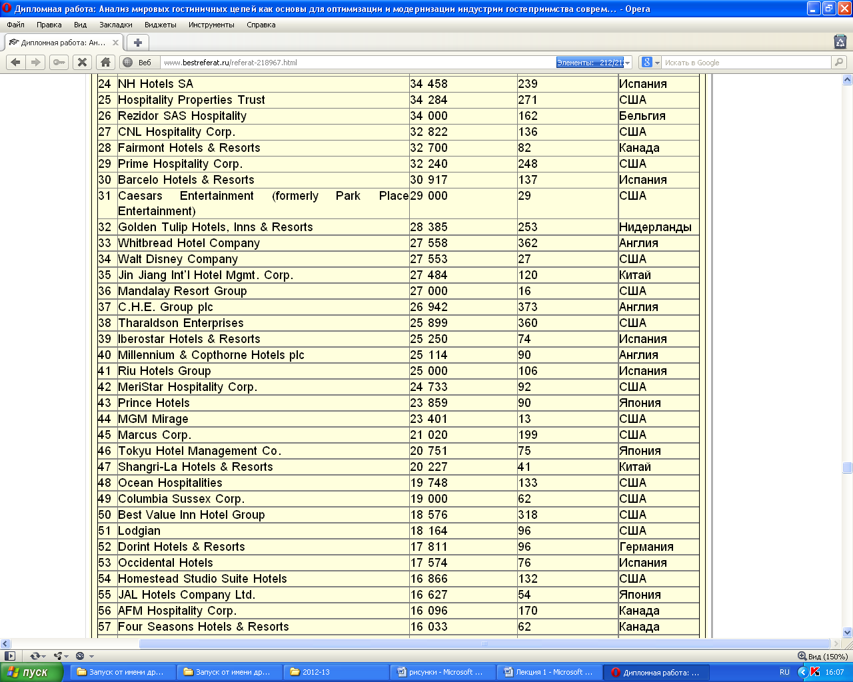This screenshot has width=853, height=682.
Task: Click the Mandalay Resort Group cell
Action: click(x=263, y=291)
